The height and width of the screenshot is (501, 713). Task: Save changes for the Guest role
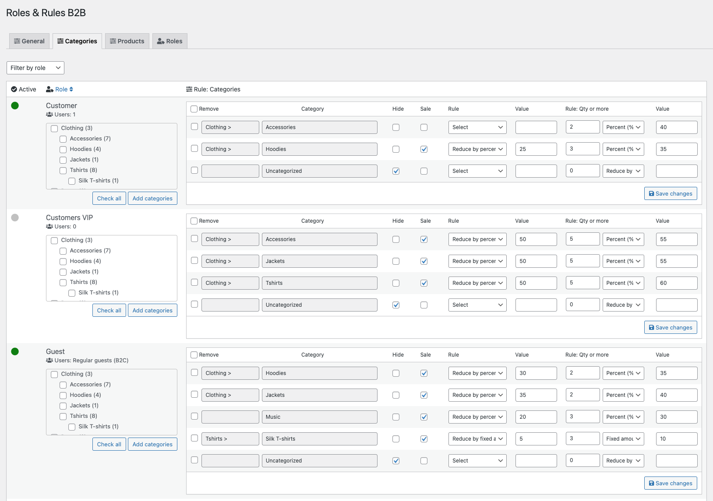[671, 483]
